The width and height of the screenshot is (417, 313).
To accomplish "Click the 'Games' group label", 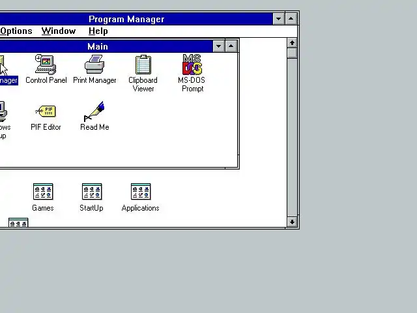I will [43, 208].
